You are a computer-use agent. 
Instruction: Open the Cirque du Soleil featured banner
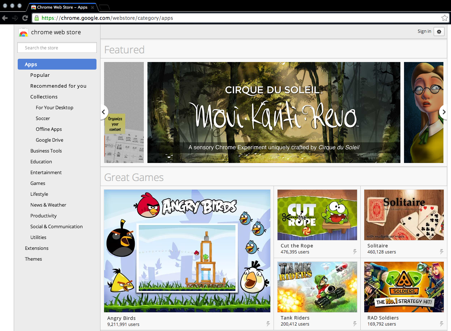pos(274,112)
